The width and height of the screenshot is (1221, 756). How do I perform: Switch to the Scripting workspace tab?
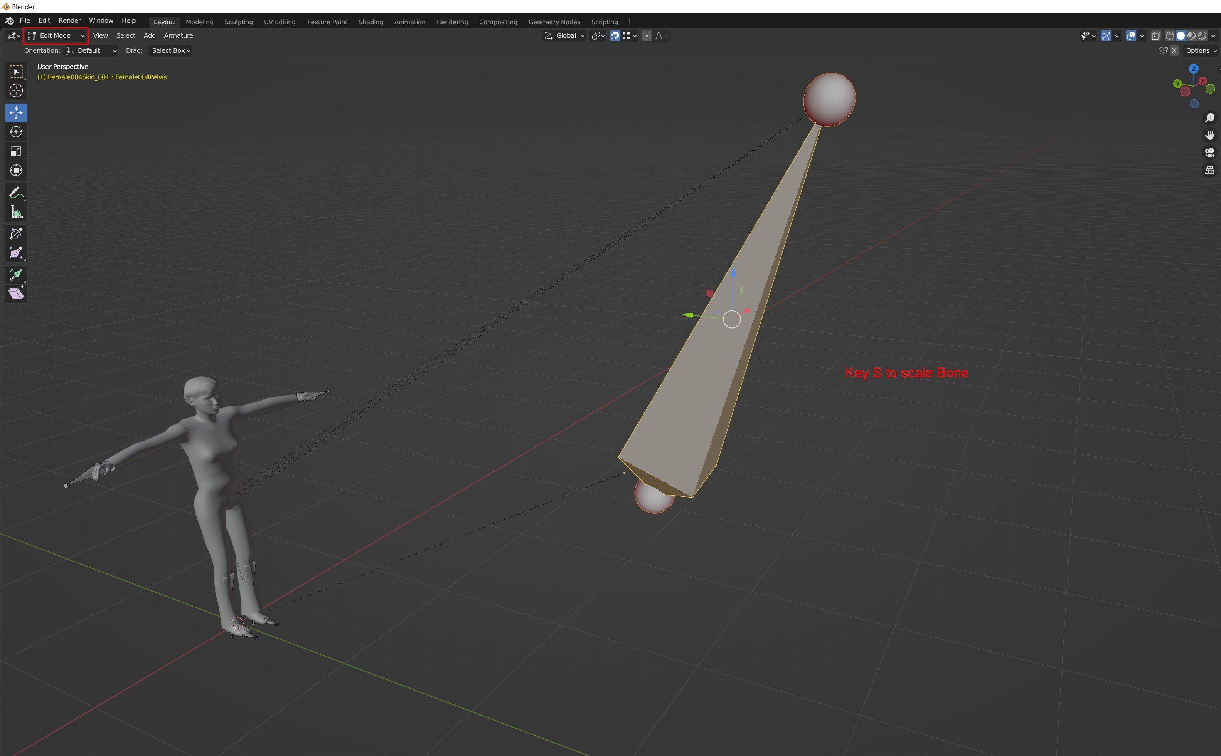[605, 22]
